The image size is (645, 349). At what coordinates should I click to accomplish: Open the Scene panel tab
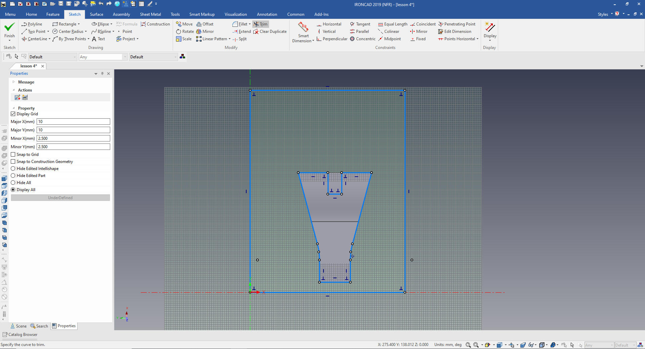pos(18,326)
